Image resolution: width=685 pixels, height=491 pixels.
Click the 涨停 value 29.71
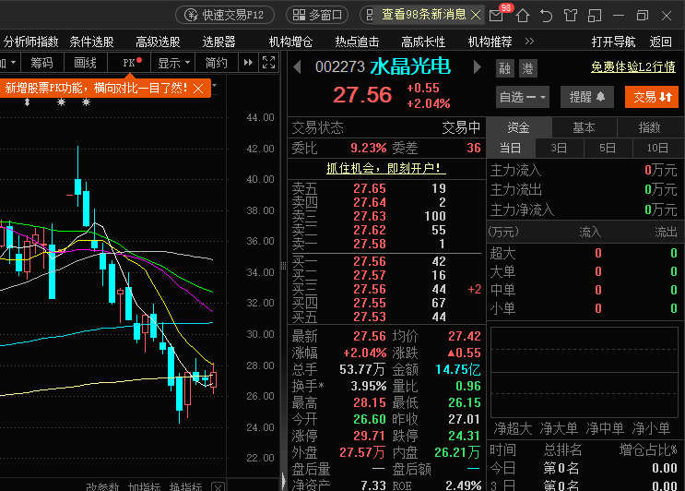[x=370, y=436]
